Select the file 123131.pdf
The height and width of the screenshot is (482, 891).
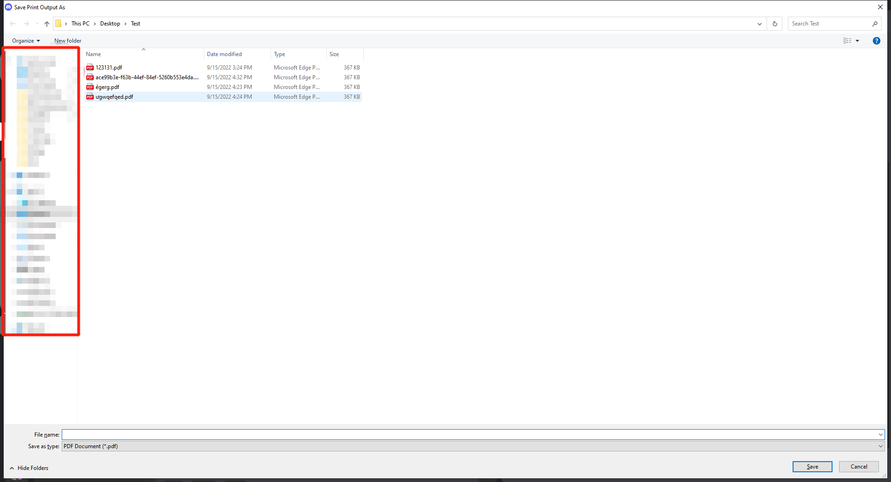[x=109, y=68]
